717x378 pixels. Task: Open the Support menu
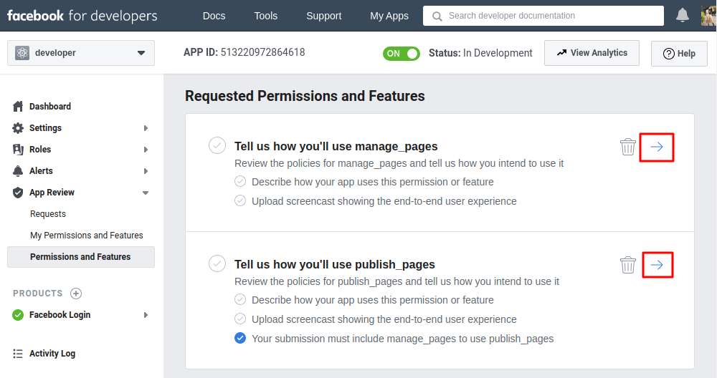pyautogui.click(x=324, y=16)
